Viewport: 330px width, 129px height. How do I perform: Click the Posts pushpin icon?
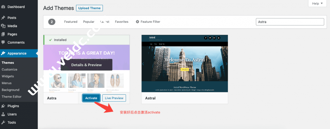point(3,18)
